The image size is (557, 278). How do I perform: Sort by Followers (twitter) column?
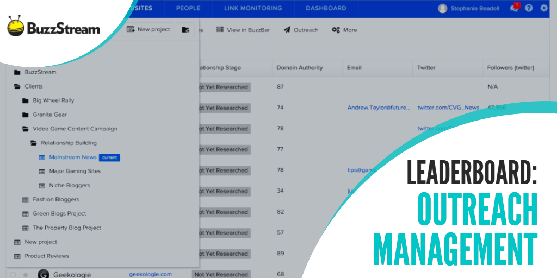click(510, 68)
